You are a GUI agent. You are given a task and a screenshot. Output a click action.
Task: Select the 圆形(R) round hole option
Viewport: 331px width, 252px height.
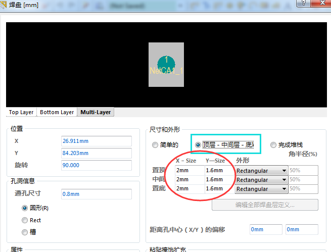tap(25, 208)
